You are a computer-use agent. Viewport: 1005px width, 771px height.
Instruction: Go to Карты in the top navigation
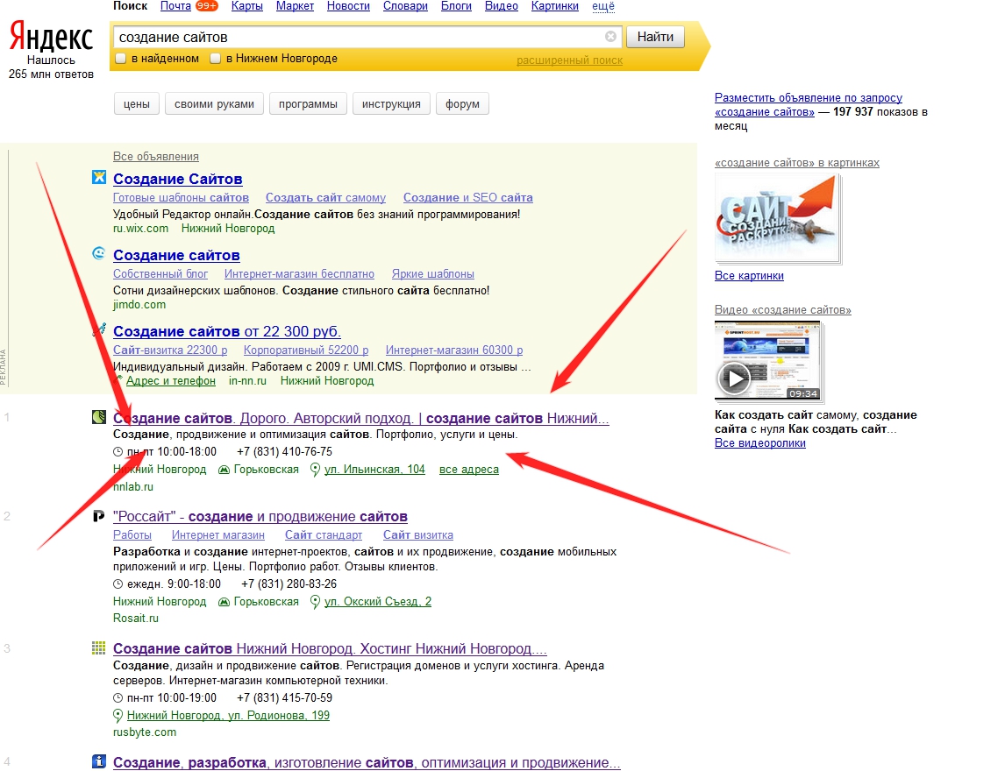pyautogui.click(x=246, y=6)
